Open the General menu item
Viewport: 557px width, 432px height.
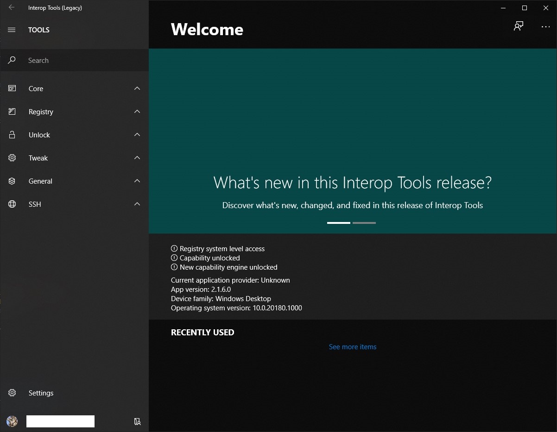tap(74, 181)
